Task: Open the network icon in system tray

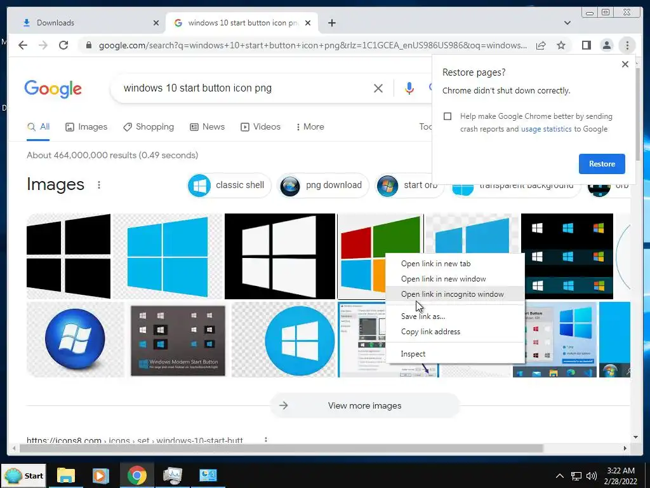Action: 576,475
